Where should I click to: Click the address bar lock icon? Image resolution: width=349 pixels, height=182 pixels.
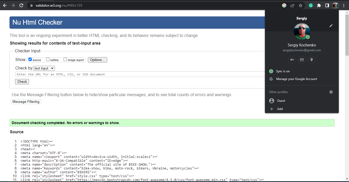[x=32, y=5]
